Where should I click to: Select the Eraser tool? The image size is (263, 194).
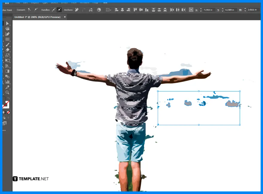point(7,50)
